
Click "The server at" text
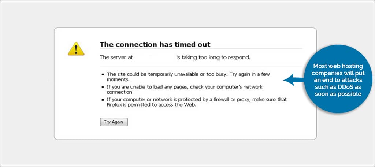click(116, 57)
